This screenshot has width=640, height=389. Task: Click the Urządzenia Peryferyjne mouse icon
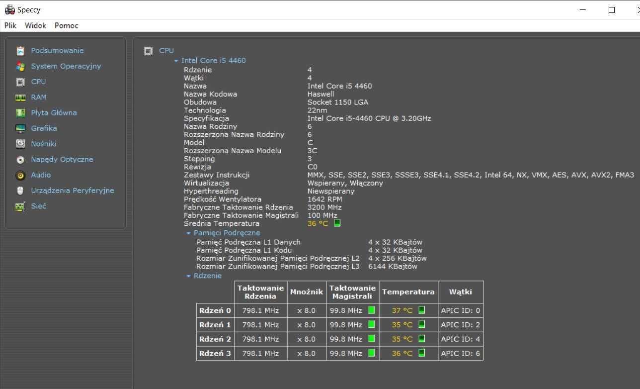coord(20,191)
